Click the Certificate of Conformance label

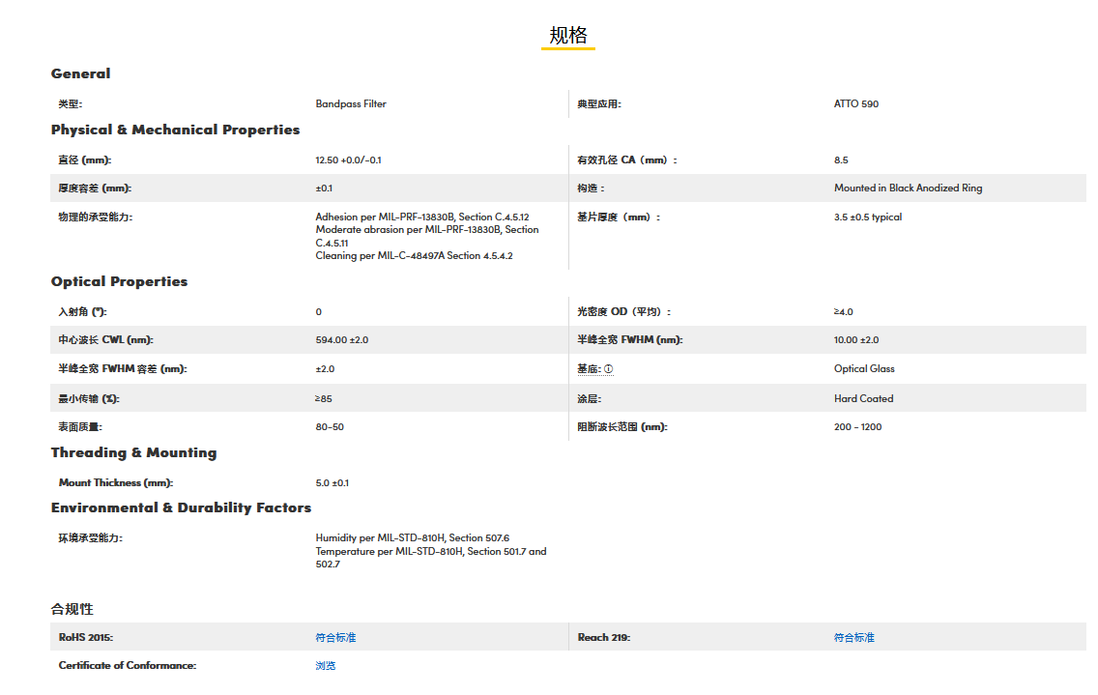click(x=127, y=666)
